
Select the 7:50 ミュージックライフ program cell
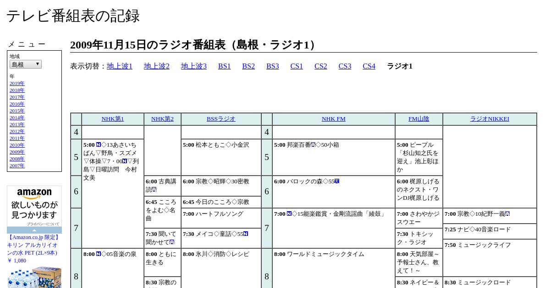click(x=489, y=258)
